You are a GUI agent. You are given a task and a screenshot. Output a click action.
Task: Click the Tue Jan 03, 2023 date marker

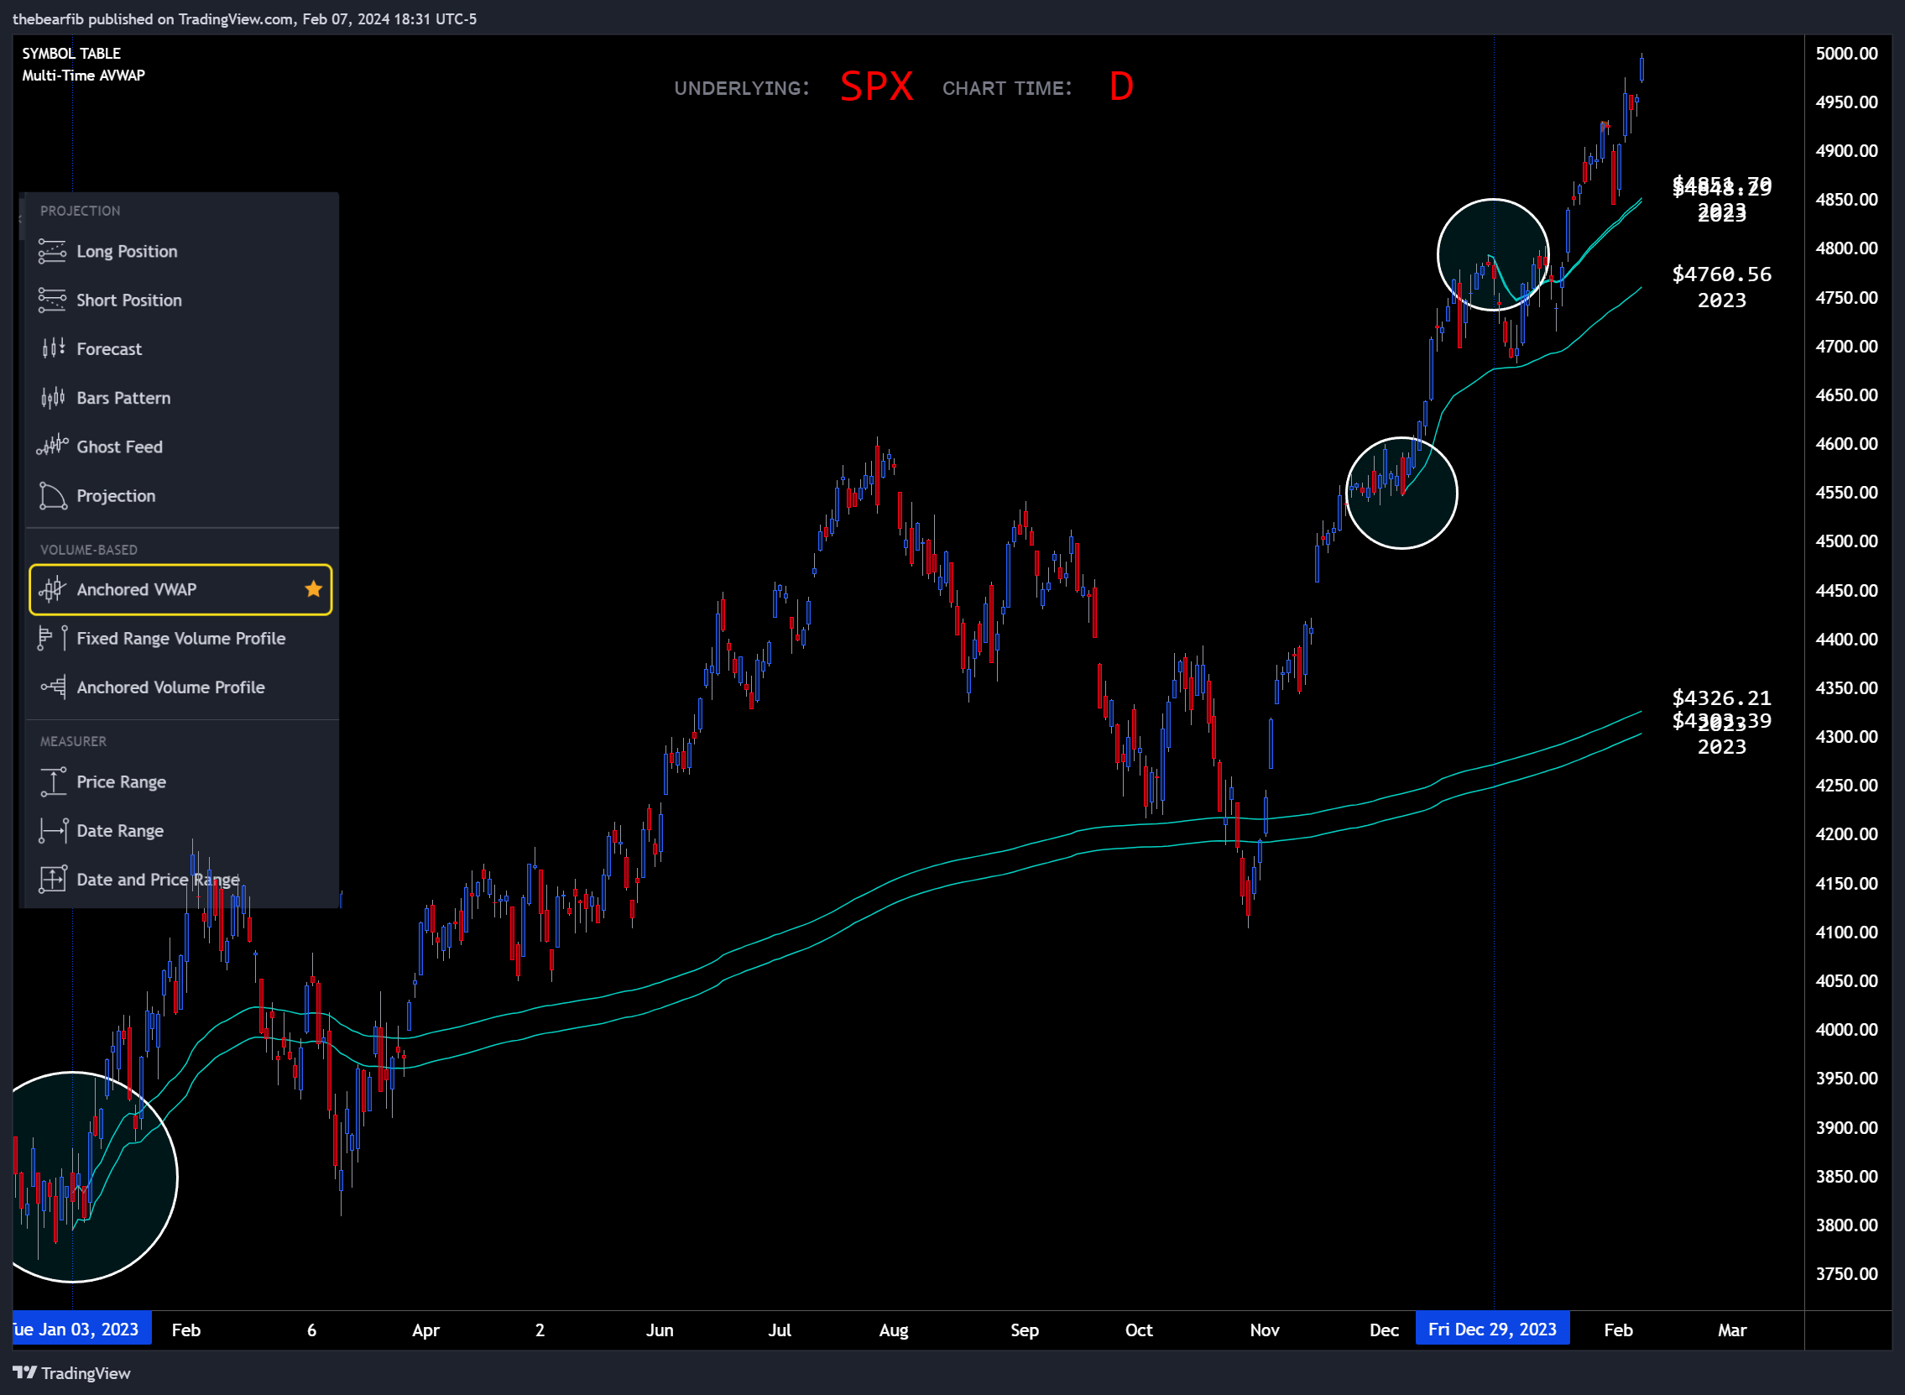(x=81, y=1330)
